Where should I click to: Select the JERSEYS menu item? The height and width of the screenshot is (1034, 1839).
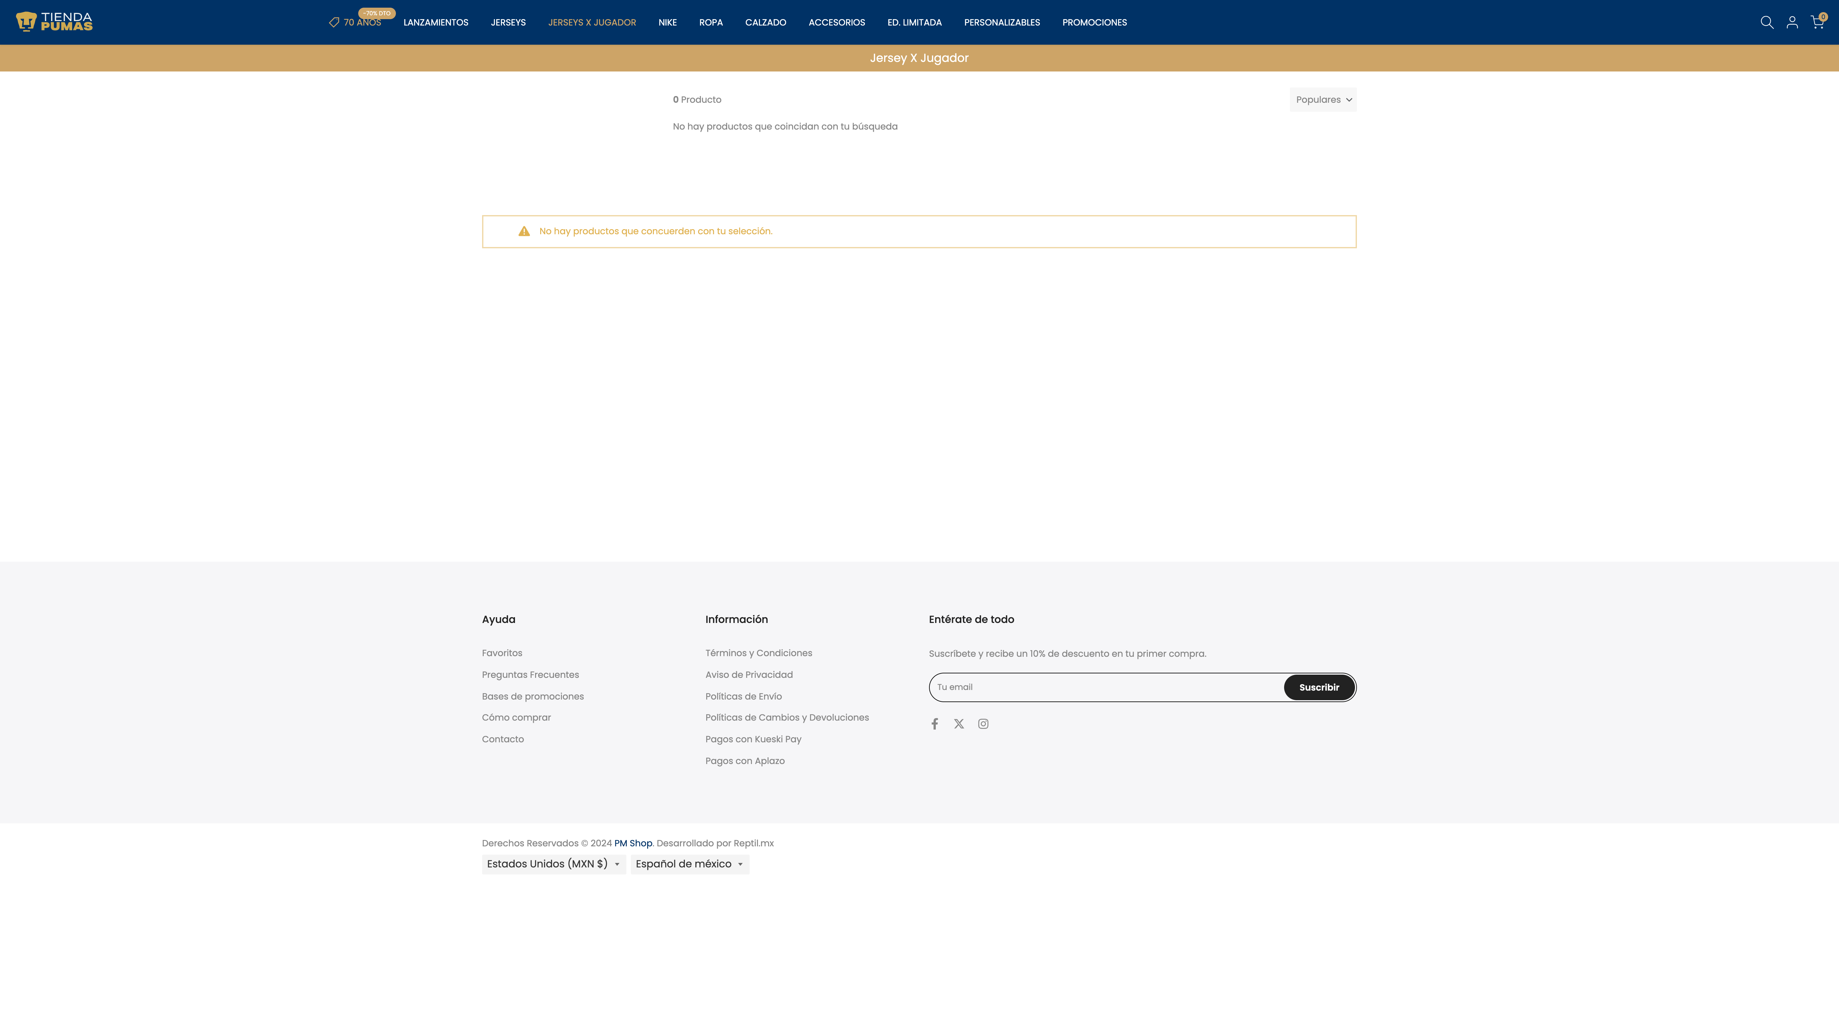coord(508,22)
